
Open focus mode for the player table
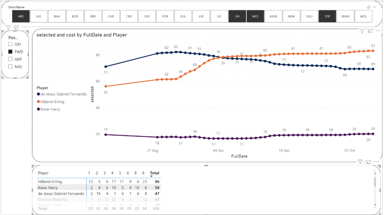368,162
